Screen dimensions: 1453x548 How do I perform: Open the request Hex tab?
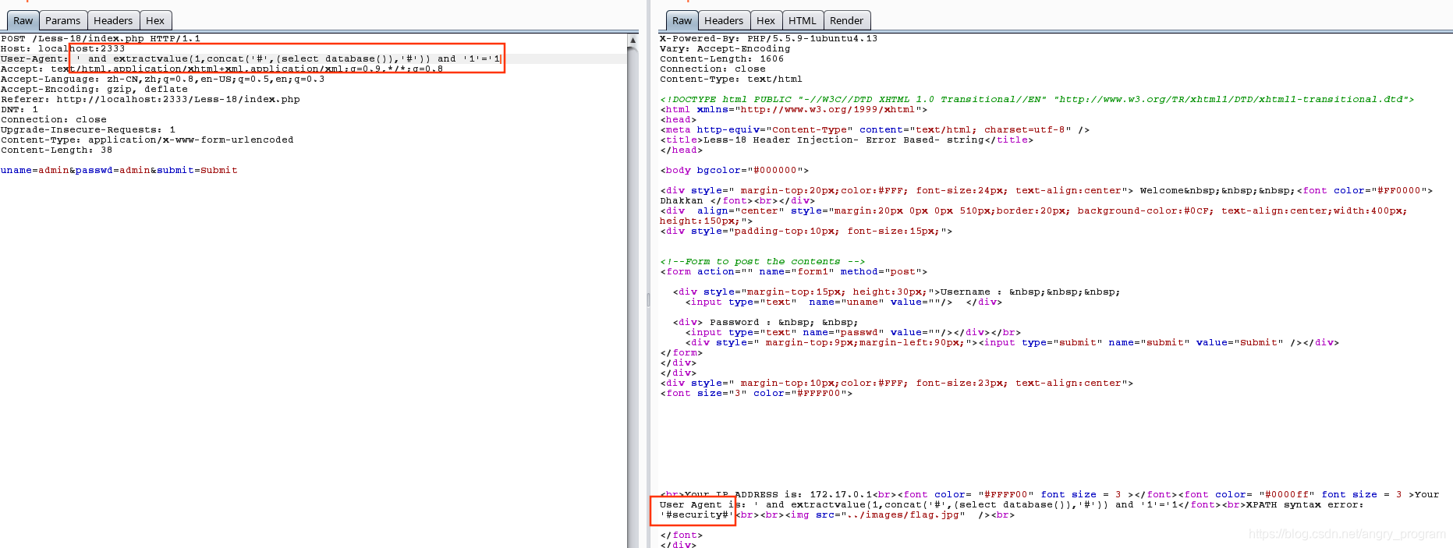click(x=155, y=21)
